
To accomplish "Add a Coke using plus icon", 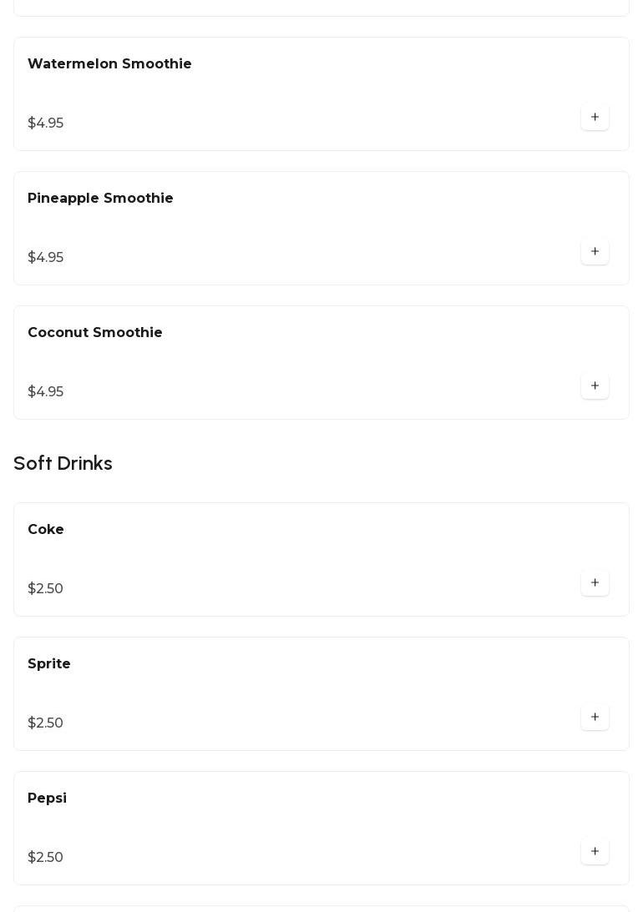I will click(595, 583).
